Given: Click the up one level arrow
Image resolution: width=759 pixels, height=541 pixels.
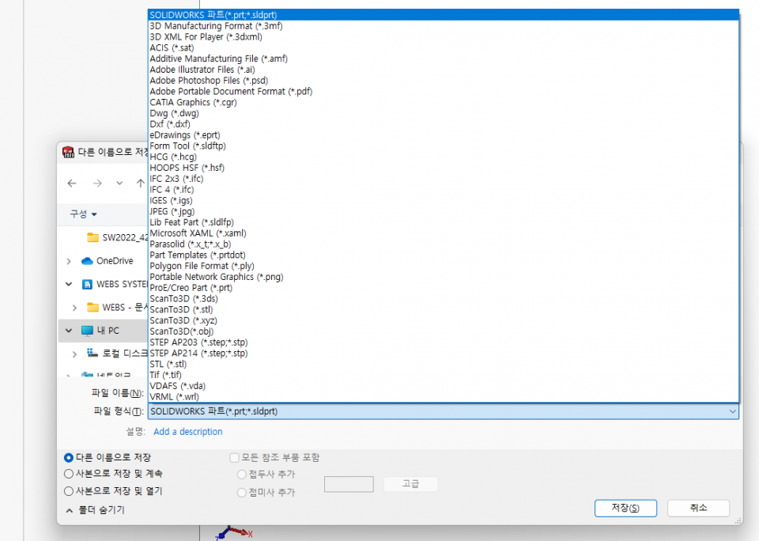Looking at the screenshot, I should point(141,183).
